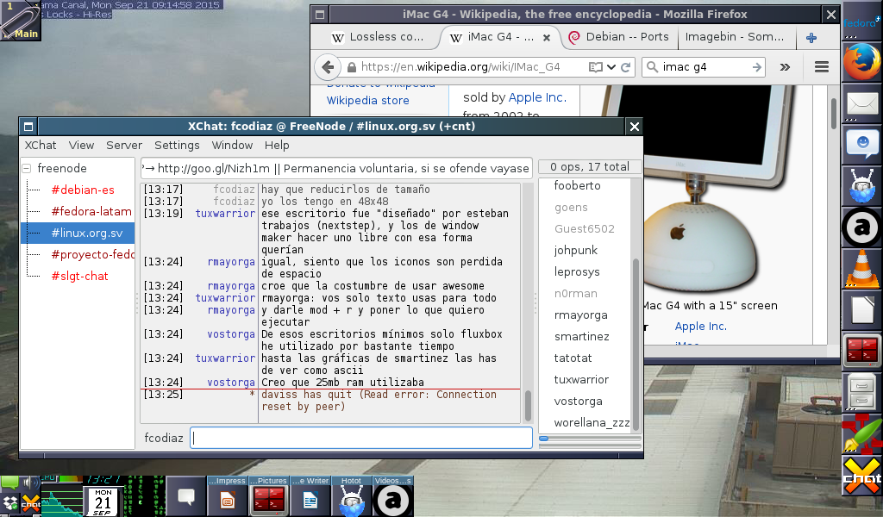
Task: Click Firefox back arrow button
Action: pyautogui.click(x=328, y=67)
